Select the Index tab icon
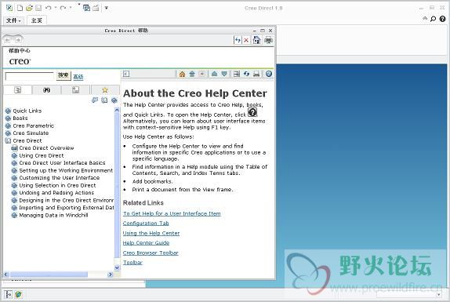 pos(75,90)
